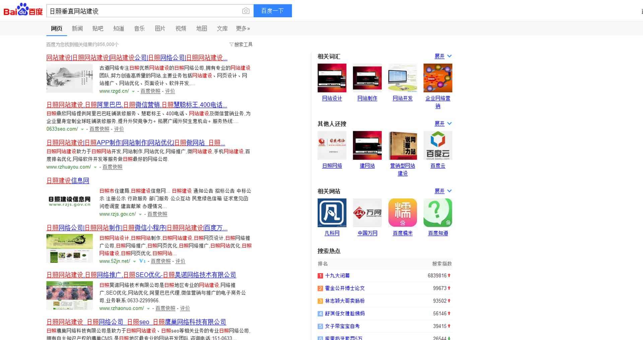Open hot search 十九大闭幕
Viewport: 643px width, 340px height.
(x=337, y=276)
